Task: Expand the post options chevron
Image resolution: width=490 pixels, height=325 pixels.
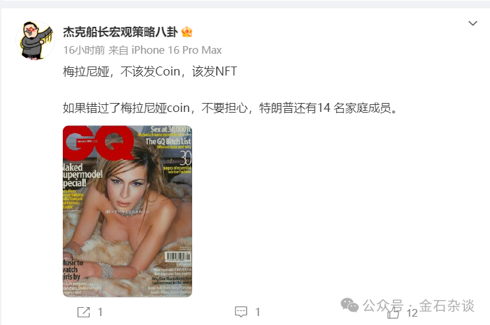Action: pos(473,24)
